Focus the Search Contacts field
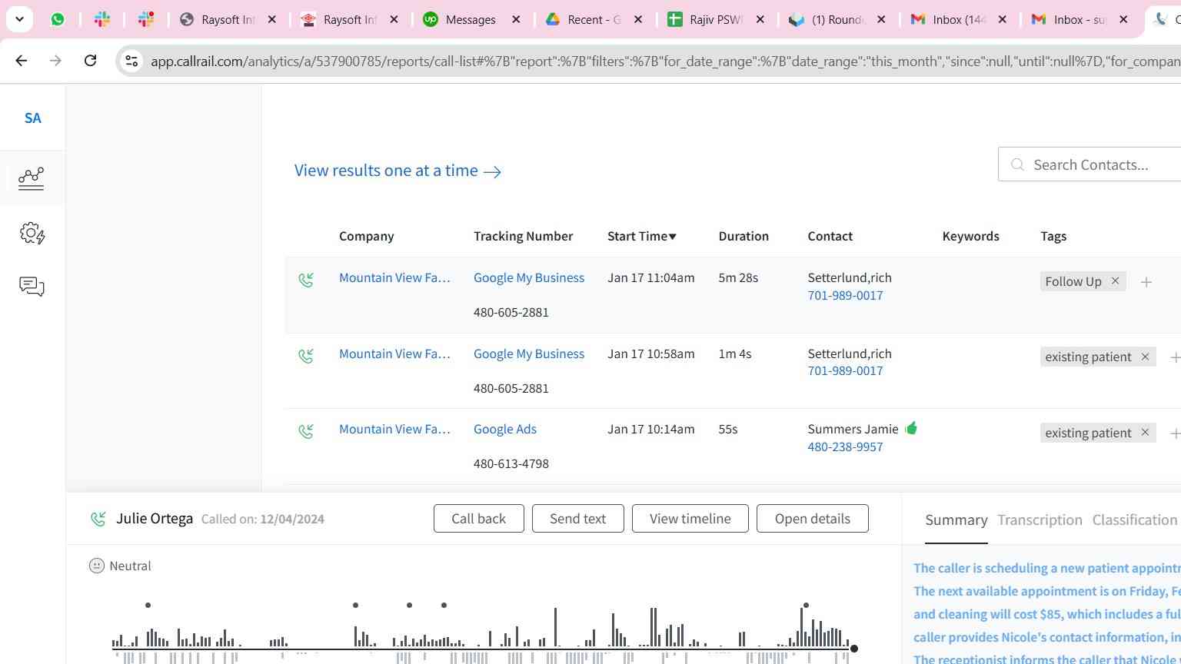 [1090, 164]
